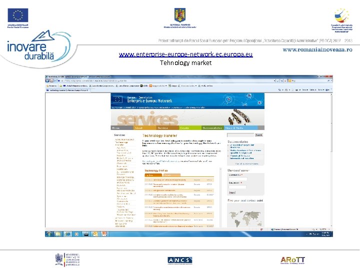Open the www.romaniainoveaza.ro link
The width and height of the screenshot is (360, 270).
click(x=317, y=49)
